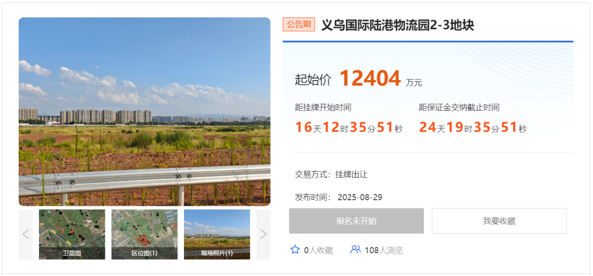Click the 0人收藏 favorites count
Screen dimensions: 593x276
[318, 250]
